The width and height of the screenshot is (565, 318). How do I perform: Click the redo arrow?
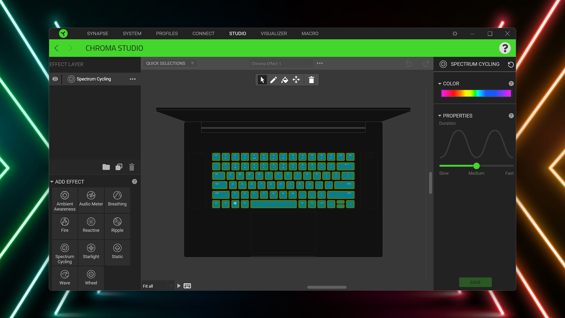426,63
